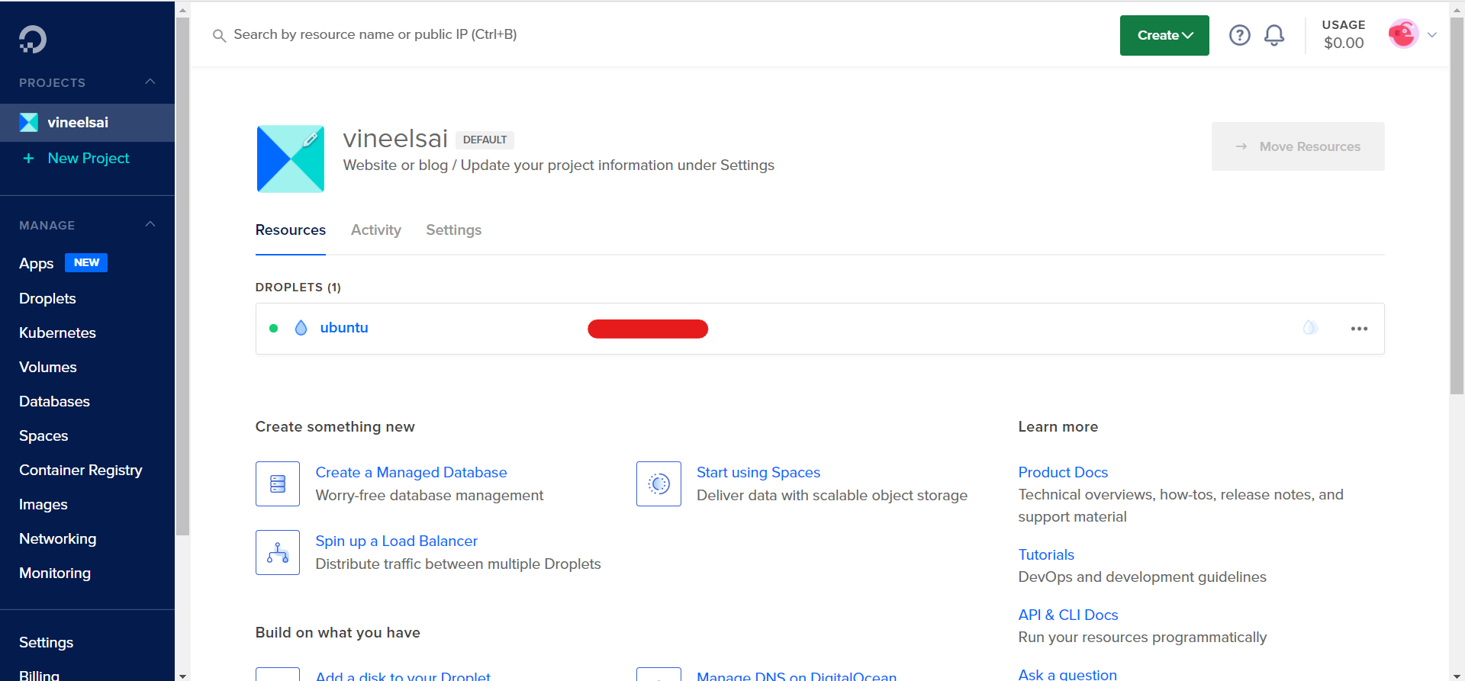Switch to the Activity tab
This screenshot has height=681, width=1465.
click(x=375, y=230)
